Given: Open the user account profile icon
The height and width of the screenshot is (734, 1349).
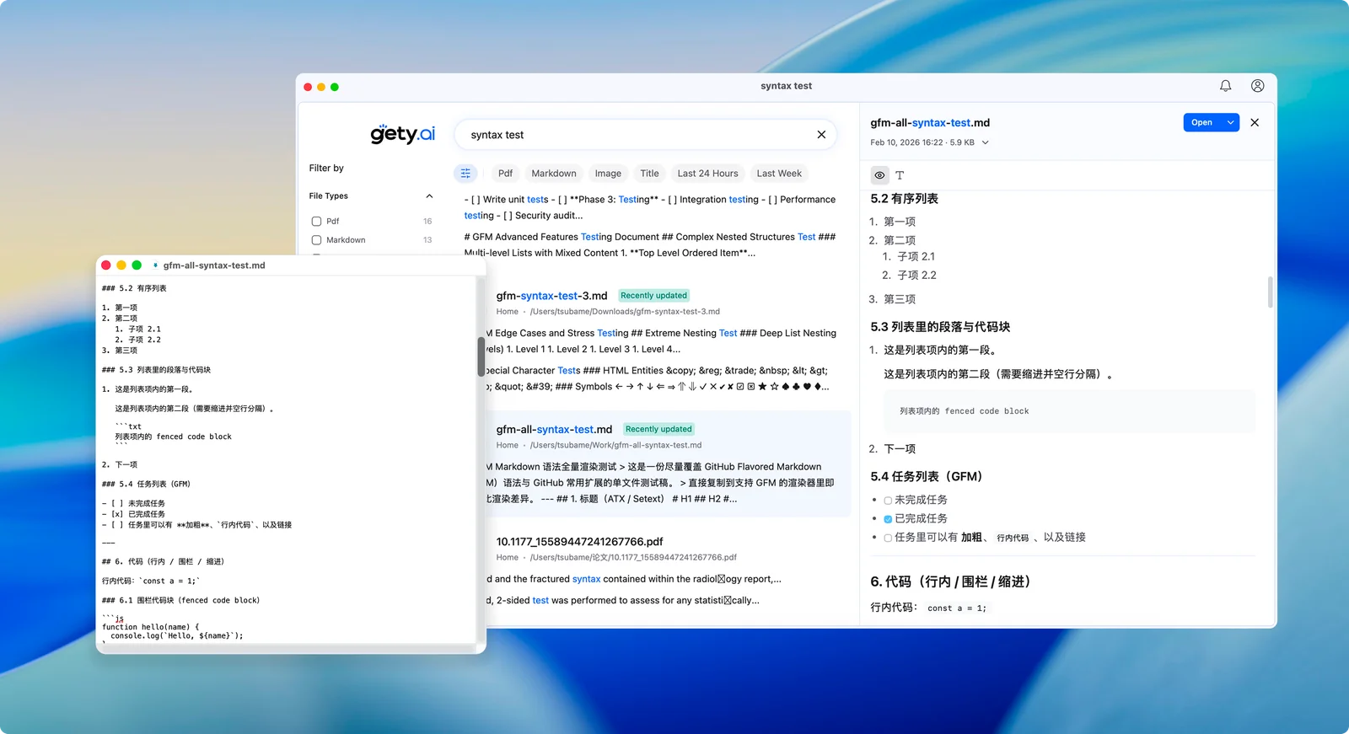Looking at the screenshot, I should pos(1257,86).
